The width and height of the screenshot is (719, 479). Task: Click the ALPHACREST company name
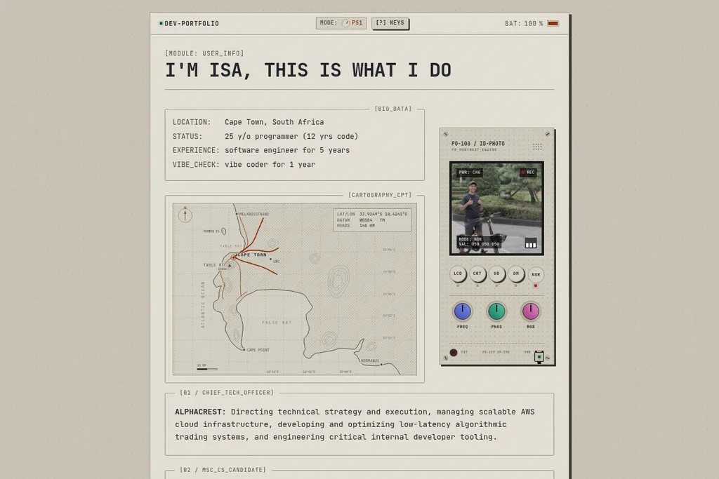pyautogui.click(x=200, y=412)
